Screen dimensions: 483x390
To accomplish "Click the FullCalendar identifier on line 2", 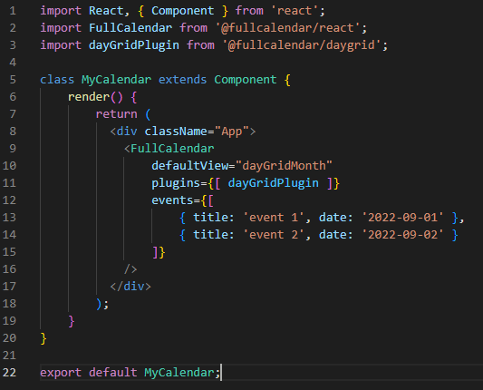I will tap(130, 28).
